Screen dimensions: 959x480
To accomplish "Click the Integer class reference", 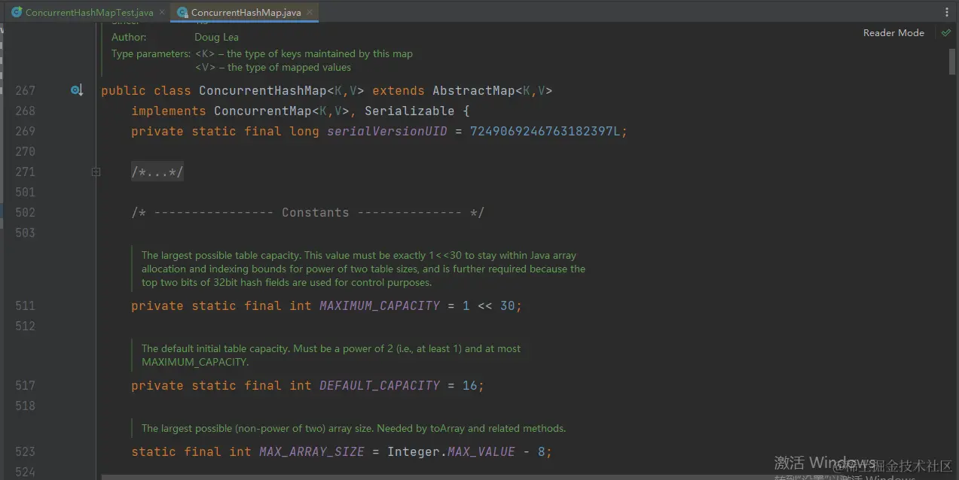I will [413, 451].
